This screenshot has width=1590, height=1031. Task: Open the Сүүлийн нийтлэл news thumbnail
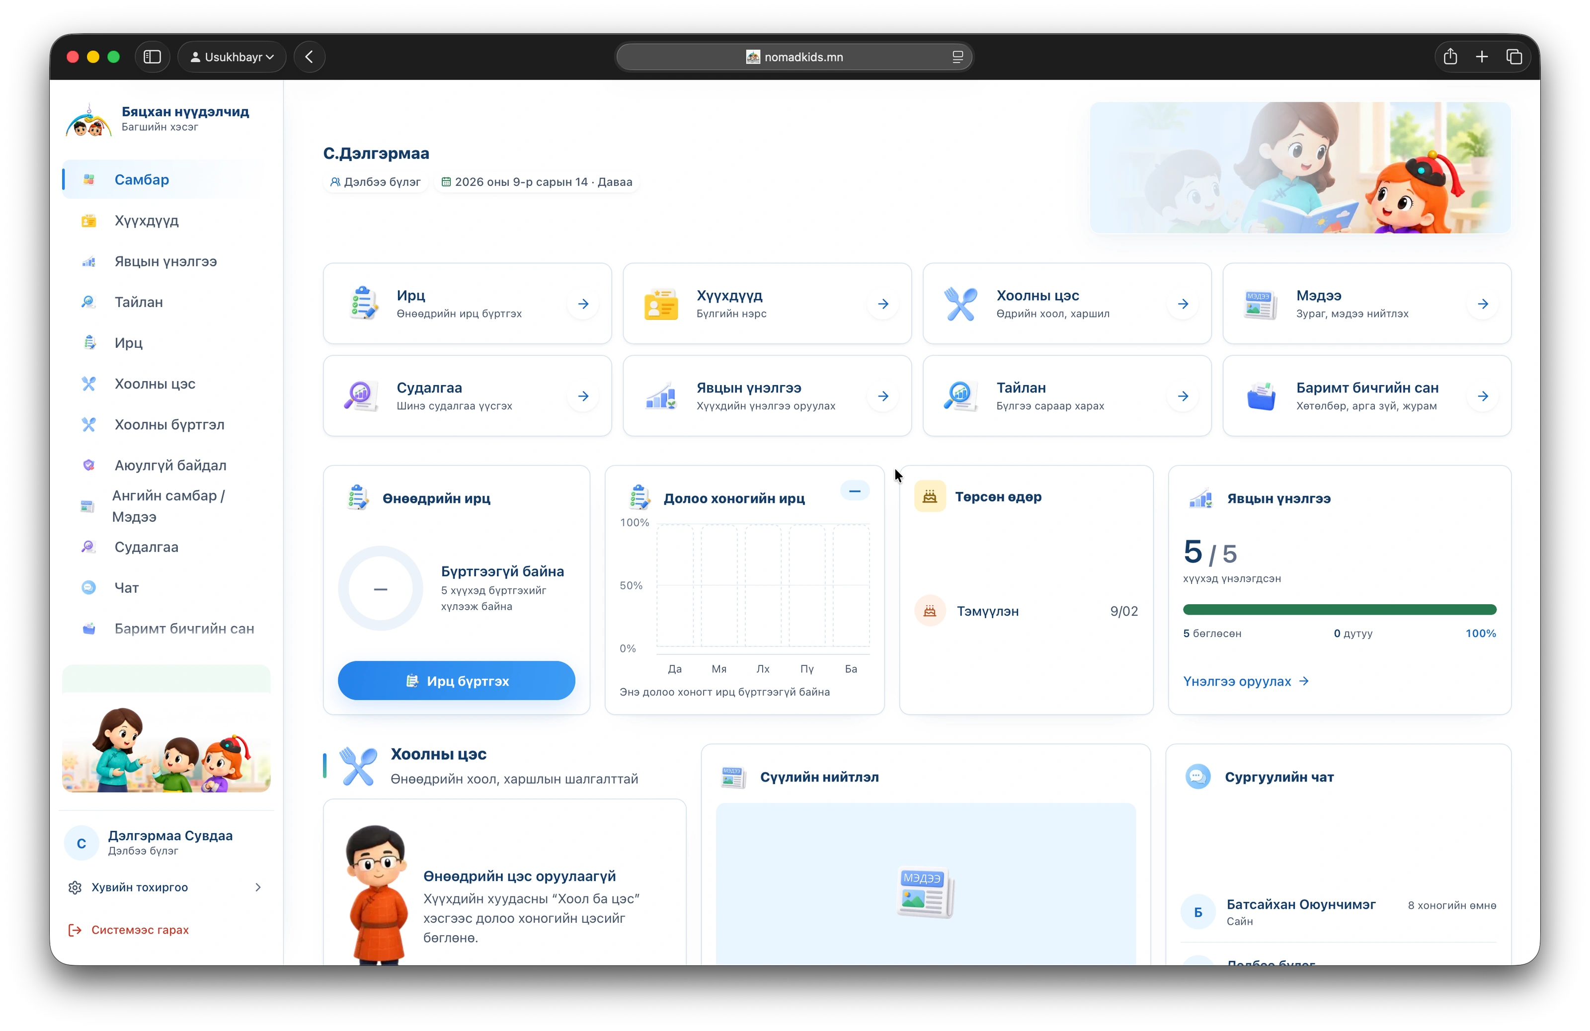925,884
